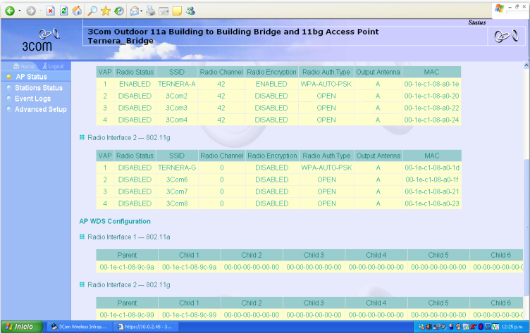Open the Back button history dropdown arrow

coord(19,11)
